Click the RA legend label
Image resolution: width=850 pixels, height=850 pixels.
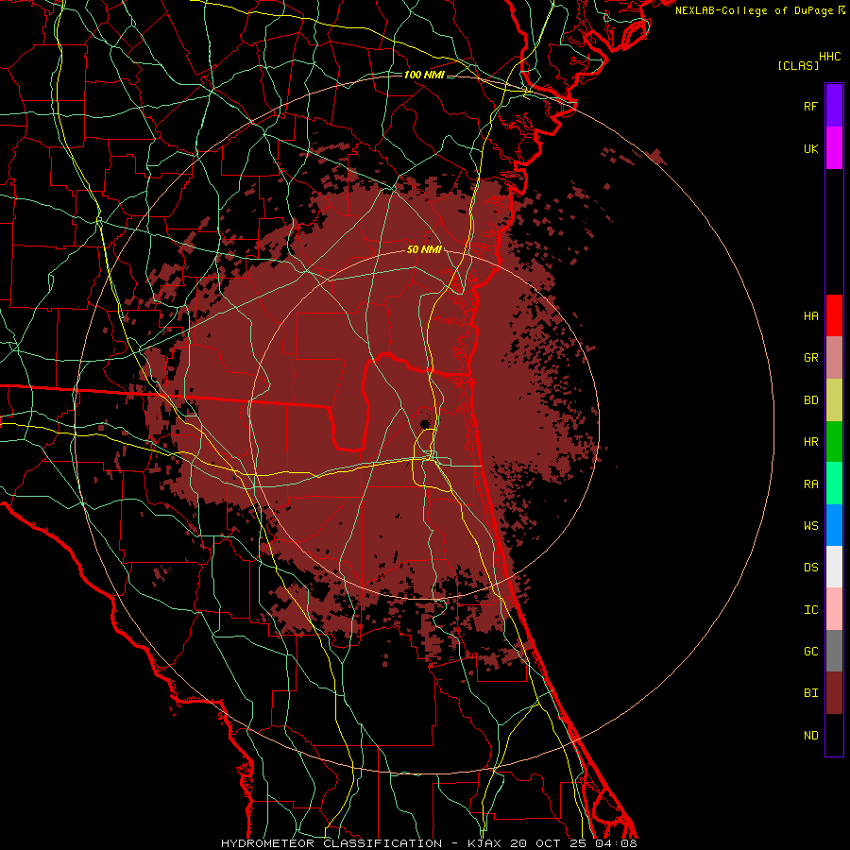[811, 484]
